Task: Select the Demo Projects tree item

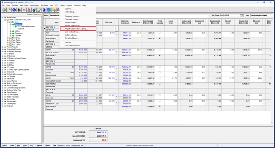Action: tap(11, 92)
